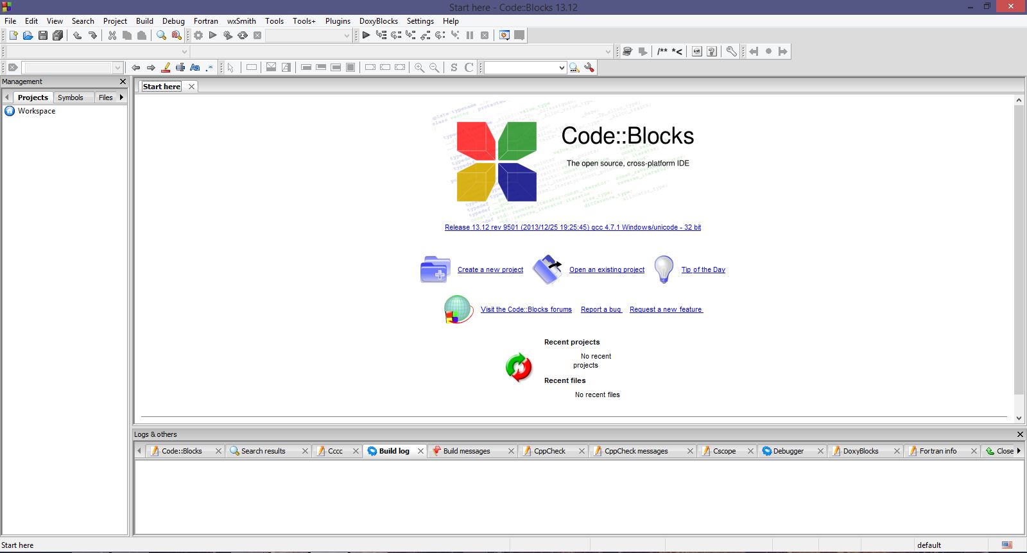Click the DoxyBlocks line comment *< icon
1027x553 pixels.
click(x=677, y=51)
